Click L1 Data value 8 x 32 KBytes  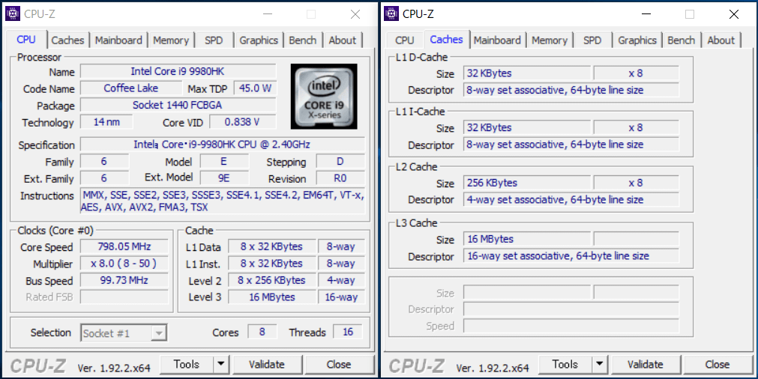point(271,246)
